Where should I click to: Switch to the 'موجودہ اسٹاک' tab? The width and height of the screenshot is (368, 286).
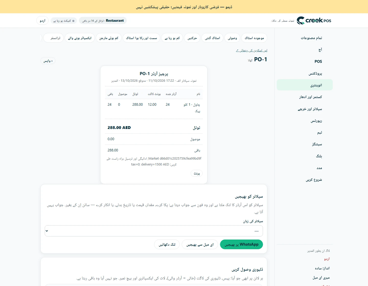coord(254,38)
